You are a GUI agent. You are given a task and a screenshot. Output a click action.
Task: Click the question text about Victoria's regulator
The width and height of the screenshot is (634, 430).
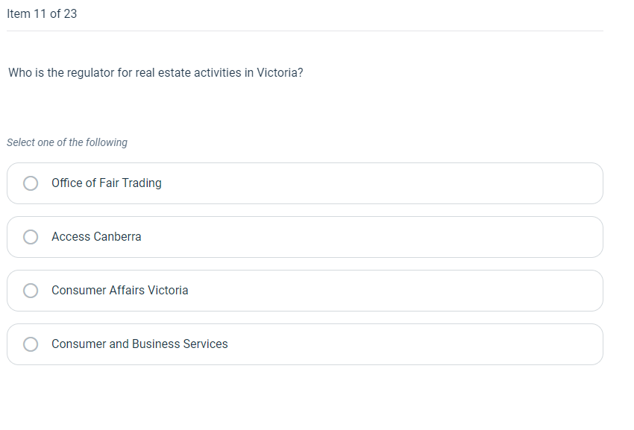(155, 72)
